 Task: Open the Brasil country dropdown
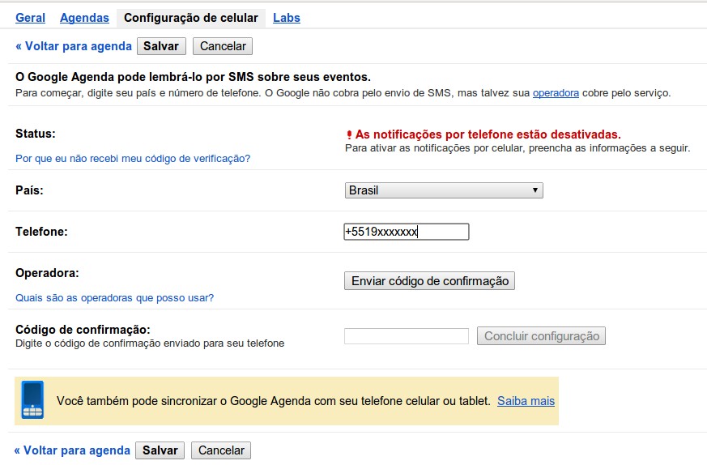click(444, 190)
